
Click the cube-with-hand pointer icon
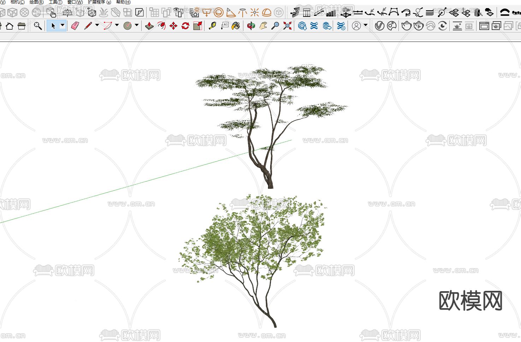pyautogui.click(x=51, y=13)
